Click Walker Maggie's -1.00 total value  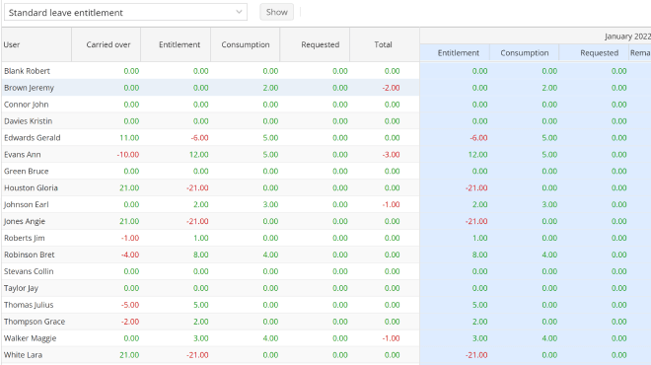tap(391, 338)
